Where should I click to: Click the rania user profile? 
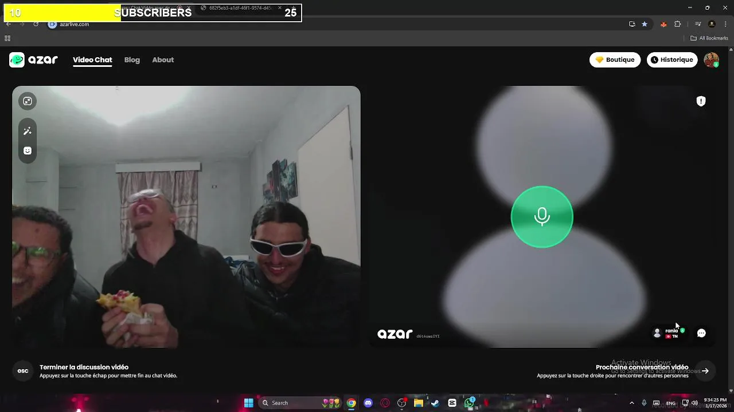pos(669,333)
